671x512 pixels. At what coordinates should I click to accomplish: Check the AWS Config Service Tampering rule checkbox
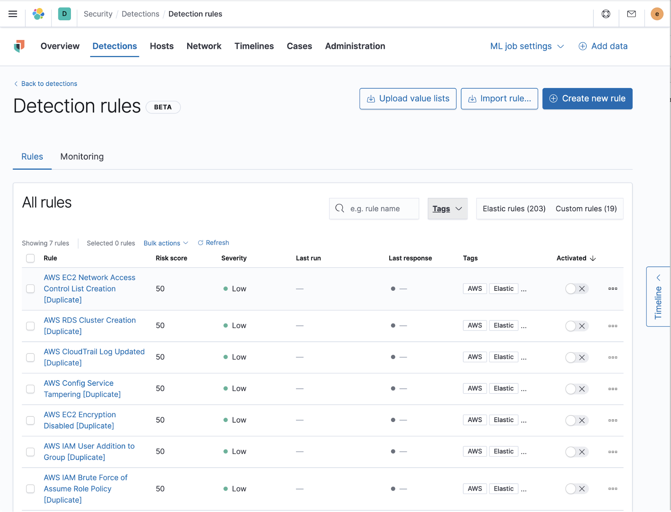pos(30,389)
